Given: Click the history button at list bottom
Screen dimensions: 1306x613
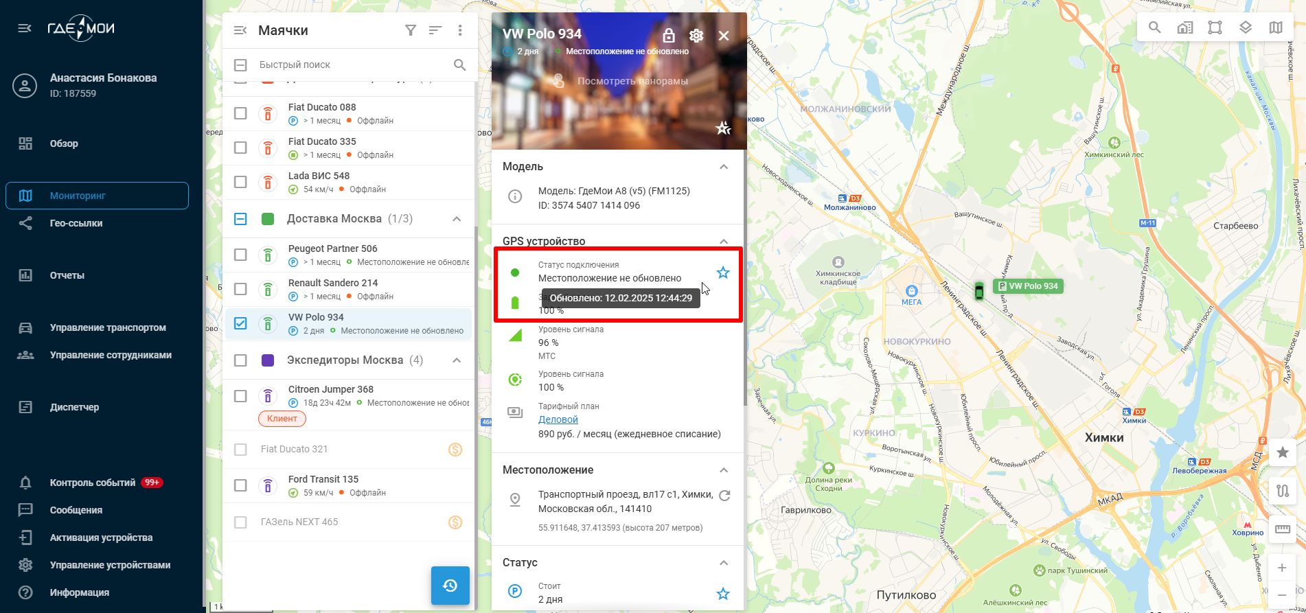Looking at the screenshot, I should (450, 586).
